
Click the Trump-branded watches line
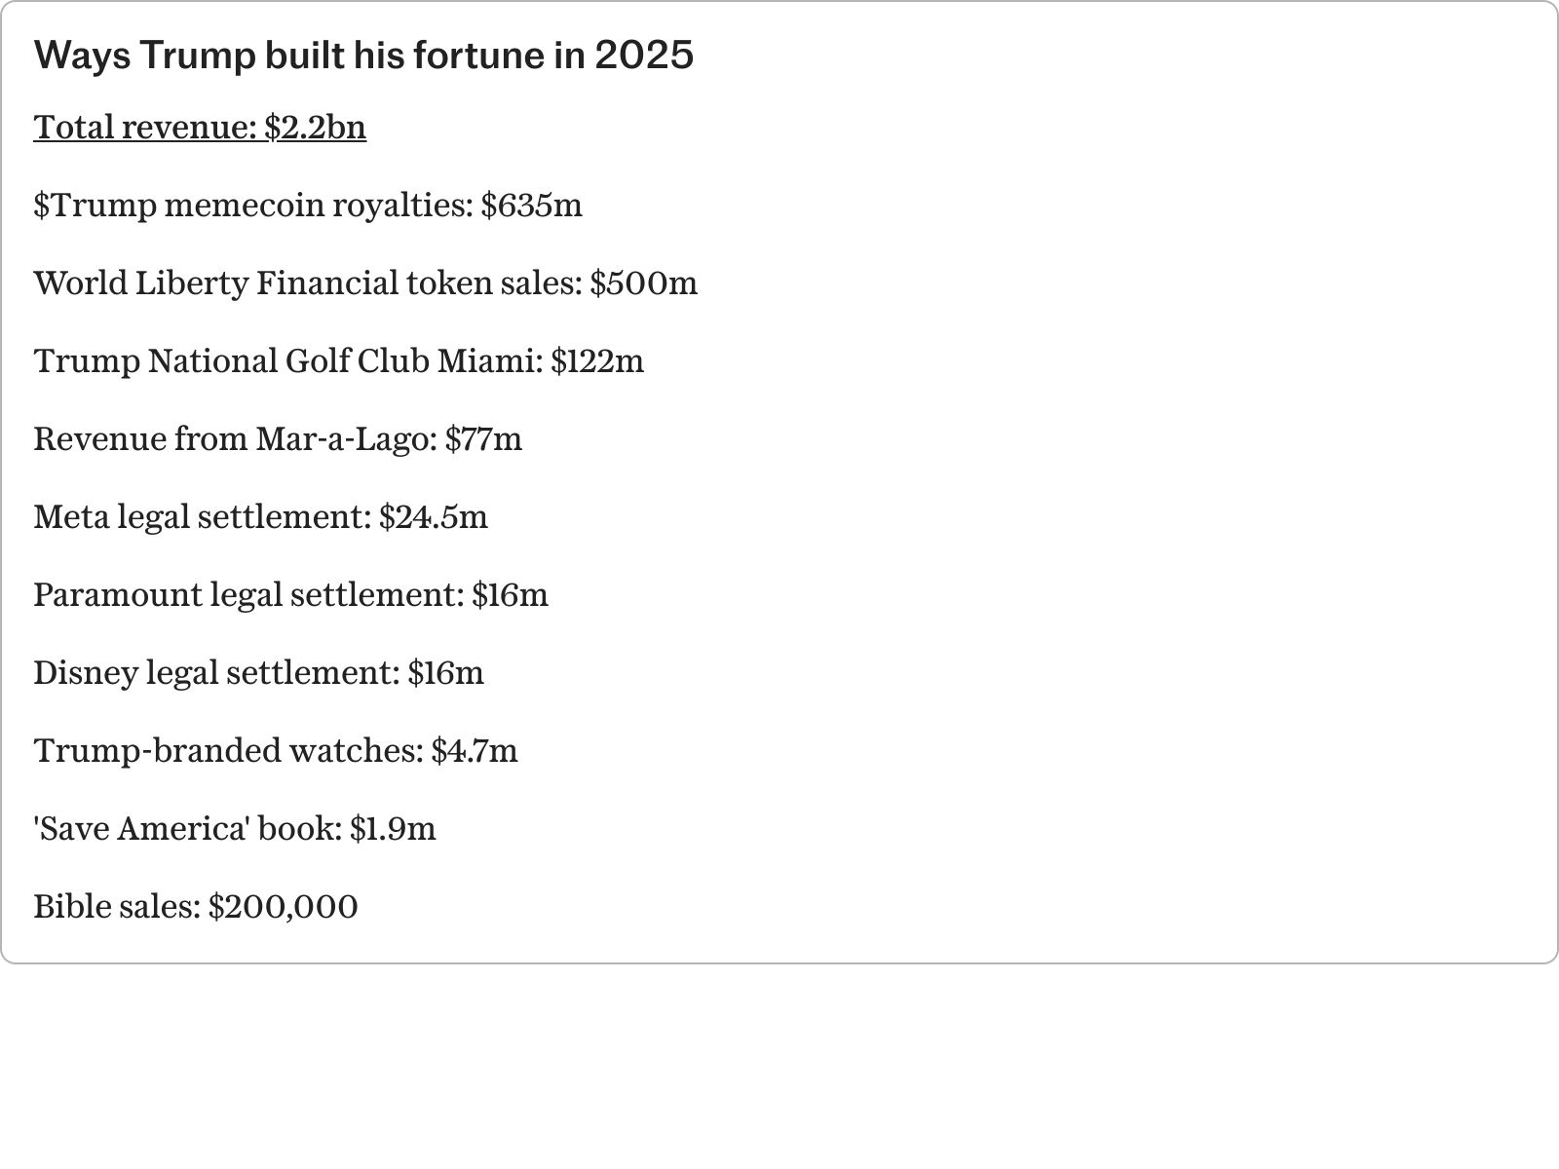coord(276,751)
